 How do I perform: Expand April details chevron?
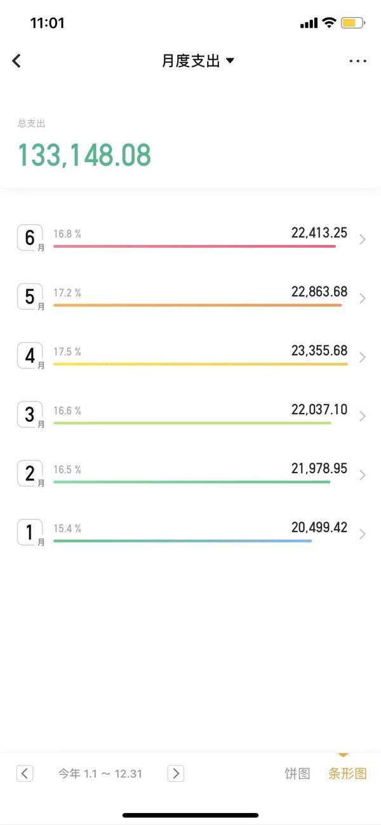(363, 358)
